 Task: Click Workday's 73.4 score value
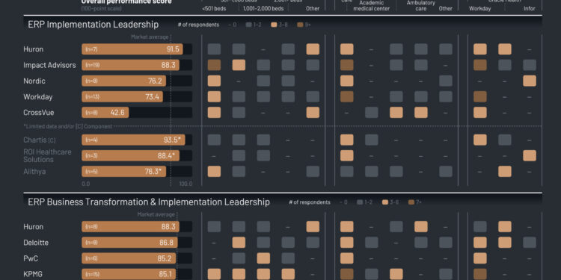[152, 96]
